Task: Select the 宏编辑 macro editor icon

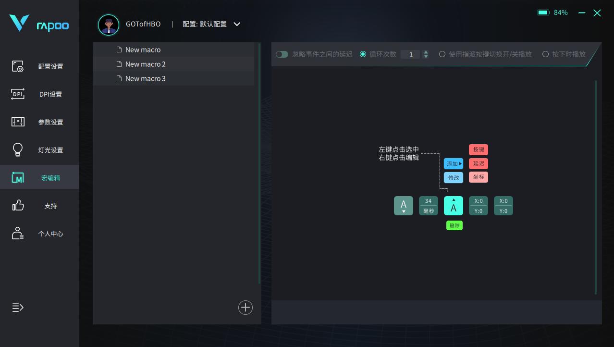Action: click(18, 177)
